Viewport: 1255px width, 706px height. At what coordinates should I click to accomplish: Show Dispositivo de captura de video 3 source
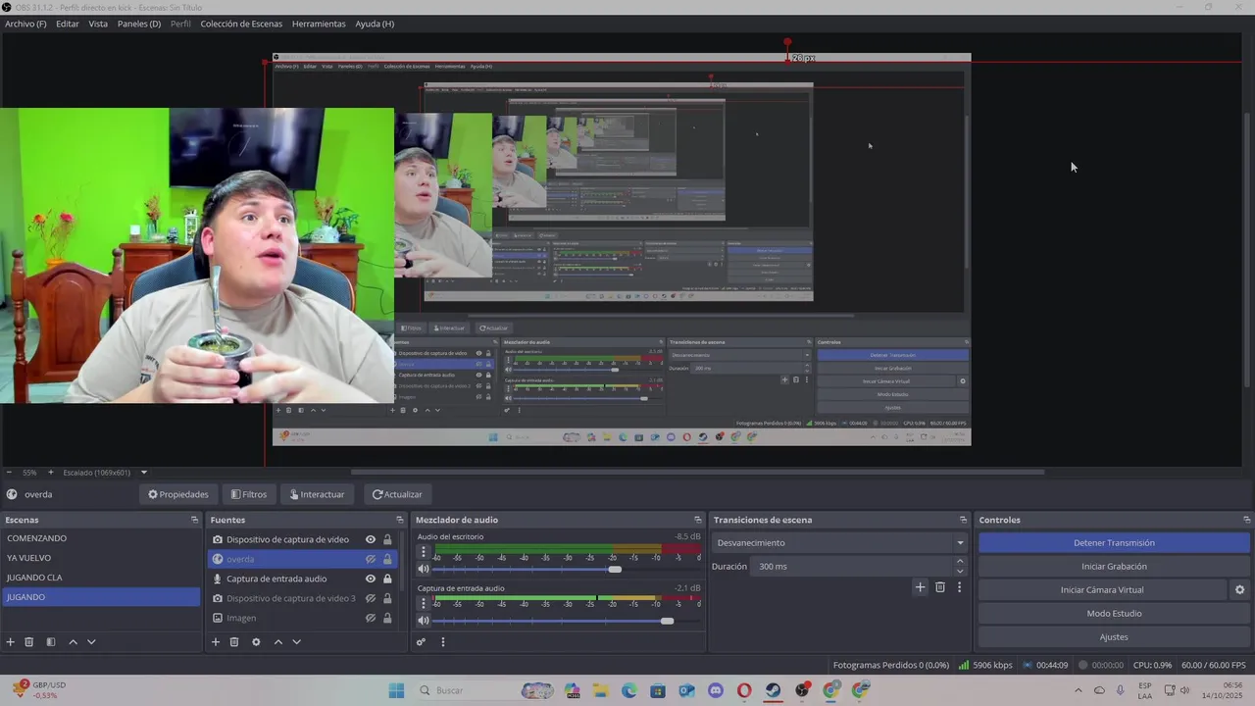371,598
